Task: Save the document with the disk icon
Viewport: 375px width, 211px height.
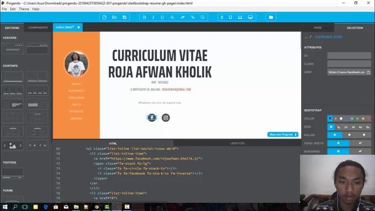Action: [x=124, y=17]
